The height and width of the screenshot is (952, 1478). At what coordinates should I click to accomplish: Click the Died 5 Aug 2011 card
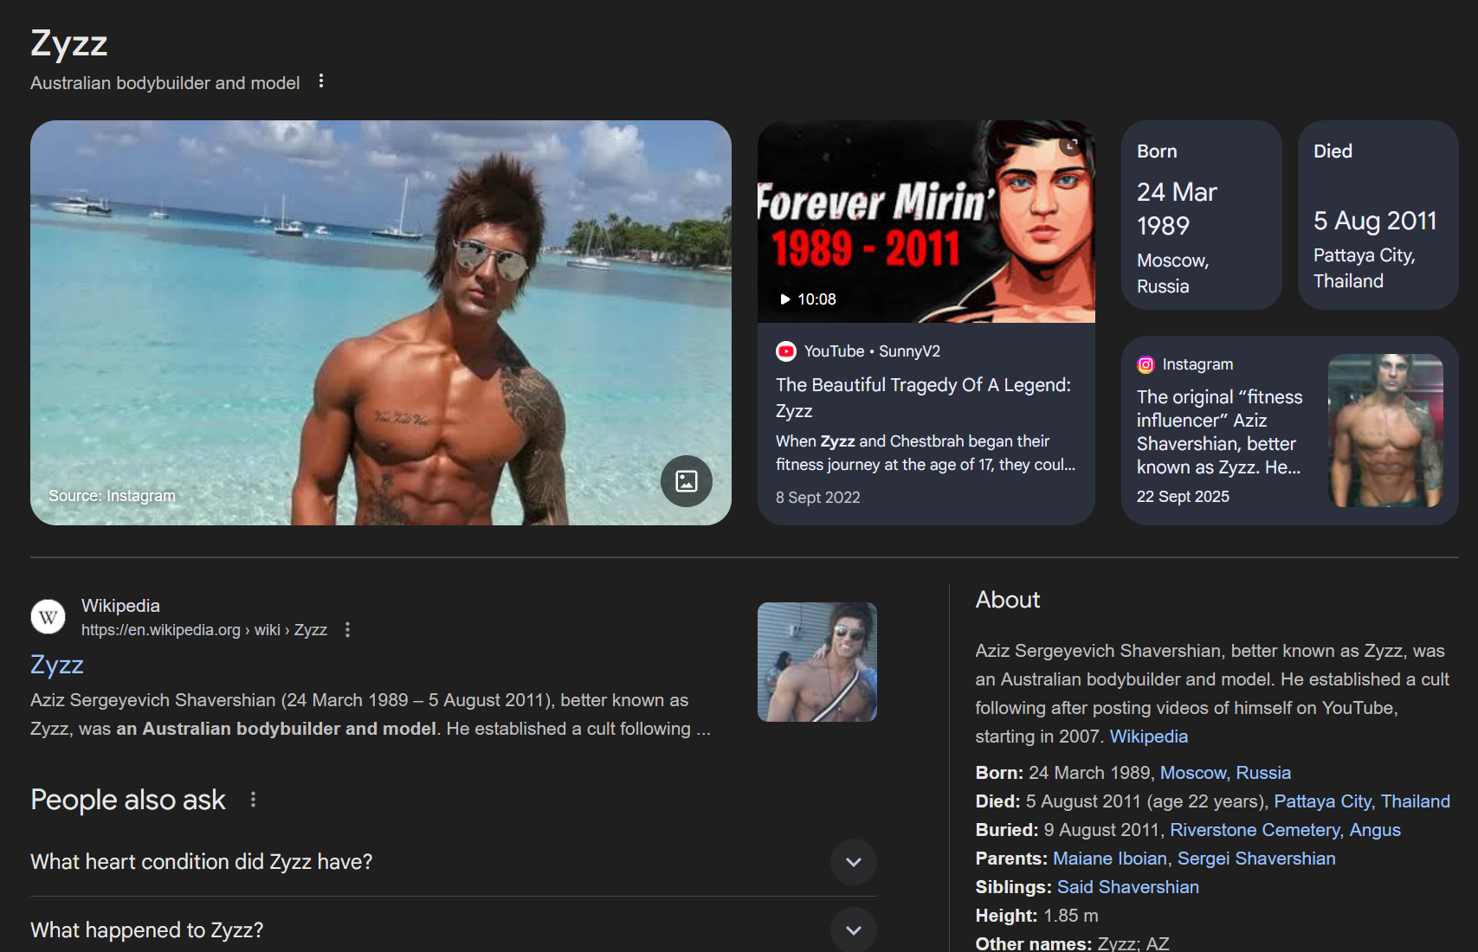coord(1378,215)
